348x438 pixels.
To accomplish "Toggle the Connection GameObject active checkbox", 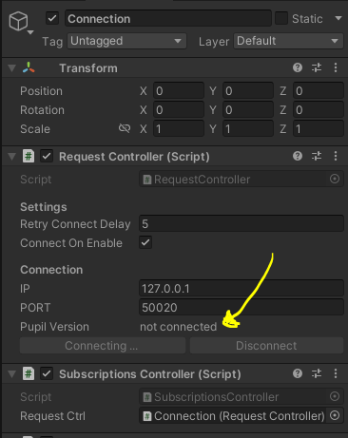I will tap(52, 18).
